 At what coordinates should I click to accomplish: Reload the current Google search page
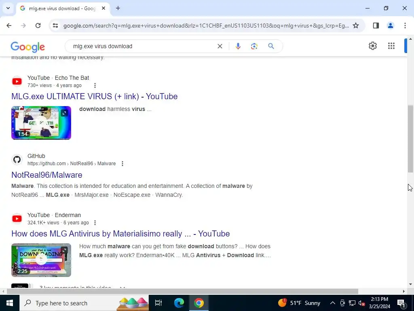(38, 26)
